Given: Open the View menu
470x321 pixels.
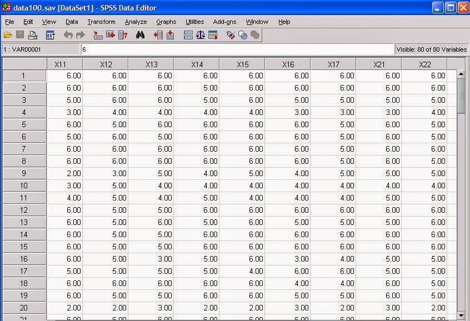Looking at the screenshot, I should click(49, 22).
